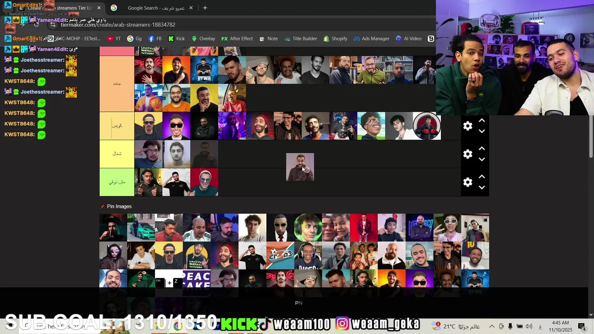This screenshot has width=594, height=334.
Task: Open the Note bookmark
Action: pyautogui.click(x=268, y=39)
